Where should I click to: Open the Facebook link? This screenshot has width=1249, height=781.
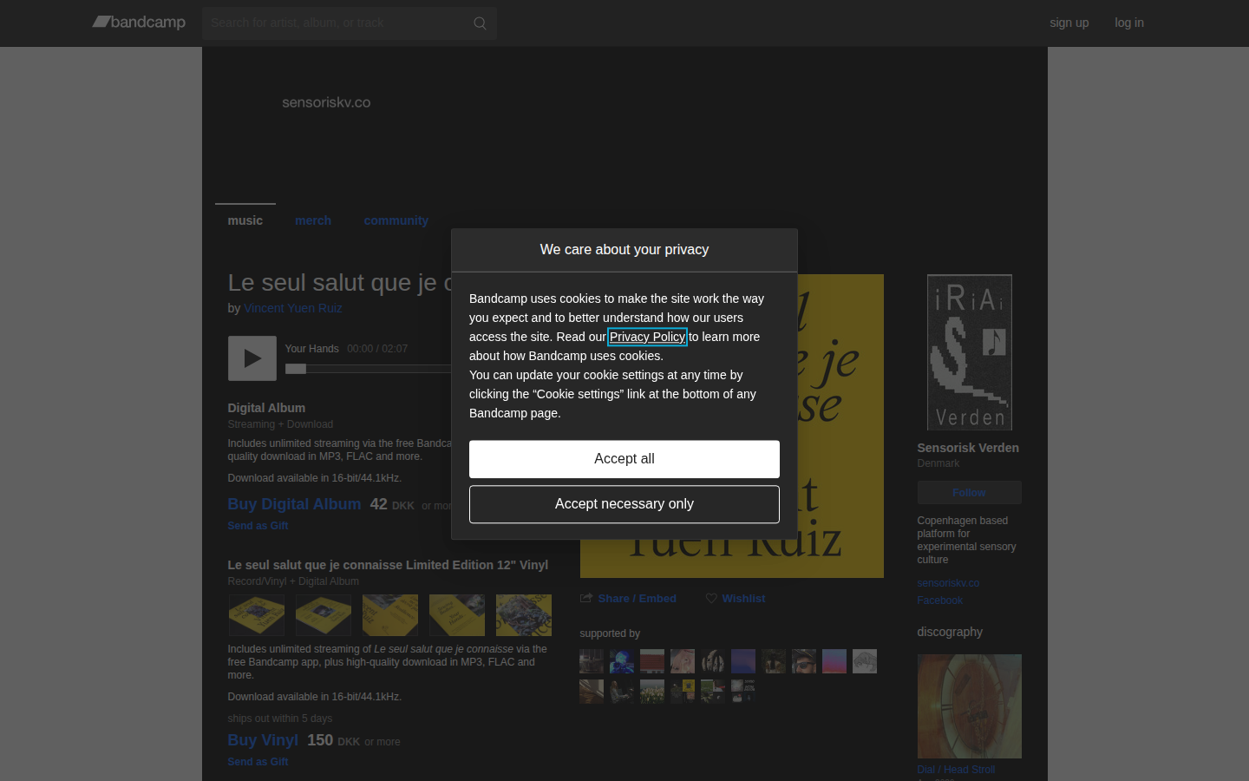coord(939,601)
